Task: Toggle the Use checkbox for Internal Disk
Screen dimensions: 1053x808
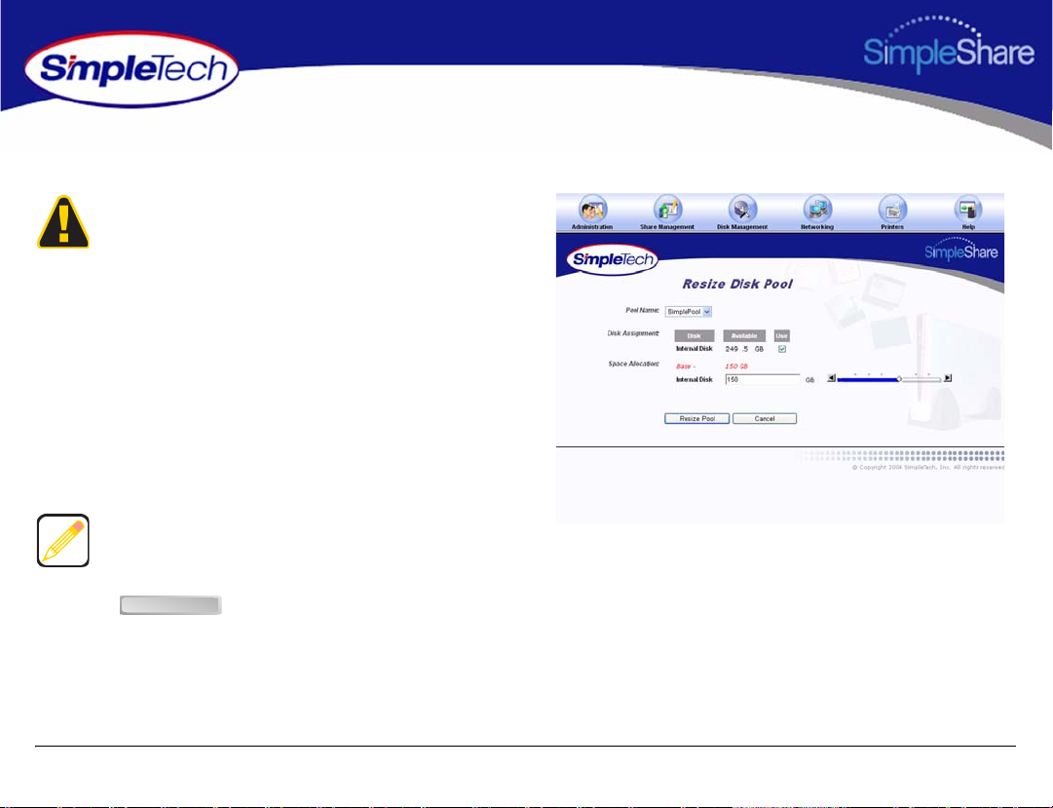Action: point(781,350)
